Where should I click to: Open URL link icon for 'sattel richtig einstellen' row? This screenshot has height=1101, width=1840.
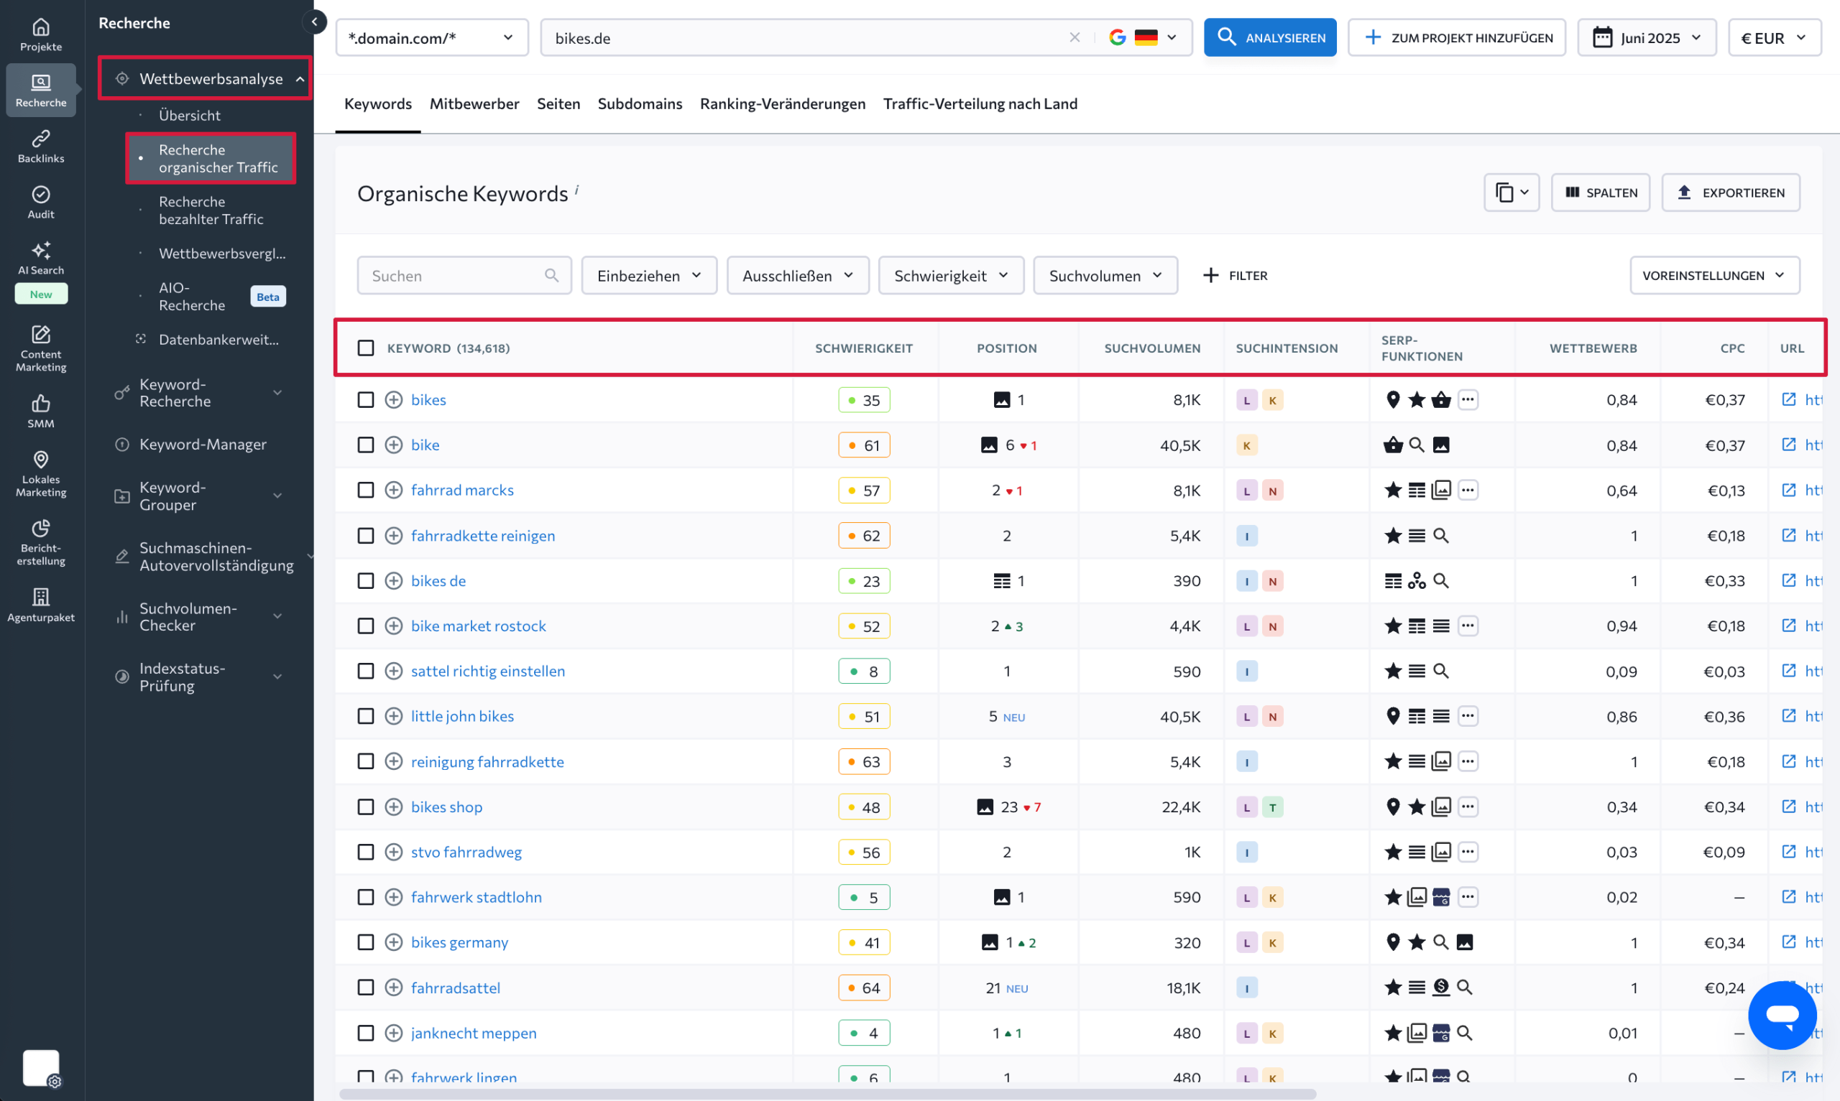(1789, 671)
